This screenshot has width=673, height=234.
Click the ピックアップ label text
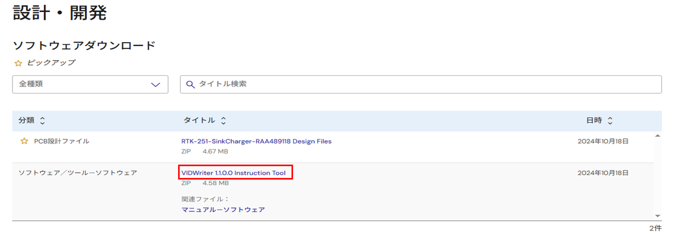tap(51, 63)
